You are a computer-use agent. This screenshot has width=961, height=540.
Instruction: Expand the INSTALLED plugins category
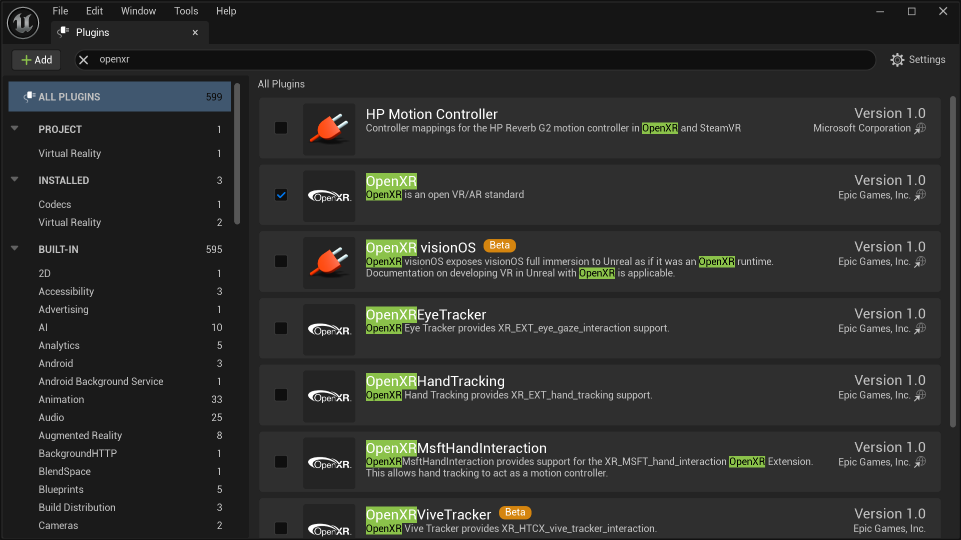(x=15, y=180)
